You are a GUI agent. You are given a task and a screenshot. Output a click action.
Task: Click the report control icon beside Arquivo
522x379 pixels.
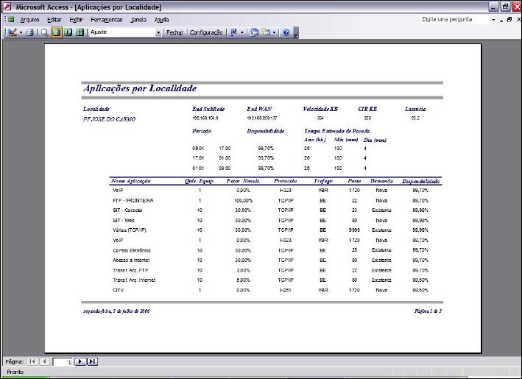(11, 20)
